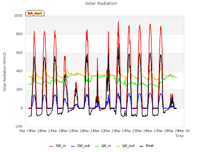Screen dimensions: 203x152
Task: Click the Rnet black legend swatch
Action: 141,146
